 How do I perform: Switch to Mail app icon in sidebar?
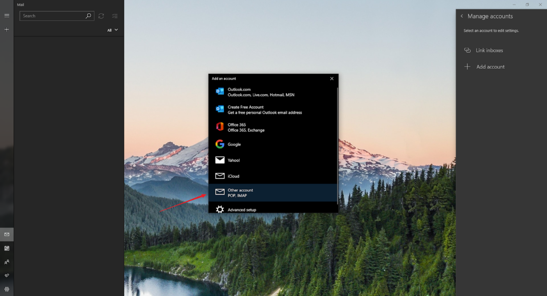click(x=7, y=235)
